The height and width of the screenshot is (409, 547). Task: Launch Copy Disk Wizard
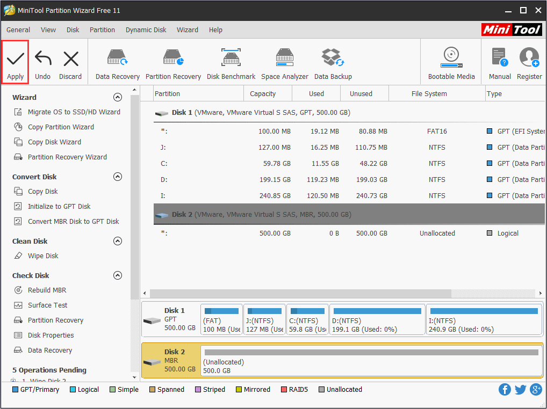coord(54,142)
